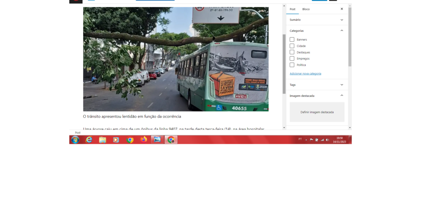433x206 pixels.
Task: Click the editor scrollbar up arrow
Action: tap(284, 5)
